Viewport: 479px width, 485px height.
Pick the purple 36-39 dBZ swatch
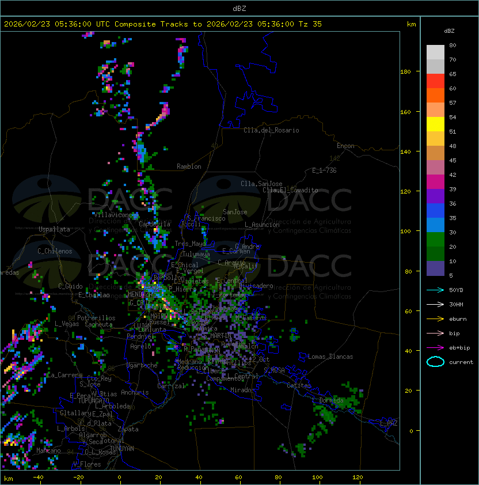(x=435, y=196)
